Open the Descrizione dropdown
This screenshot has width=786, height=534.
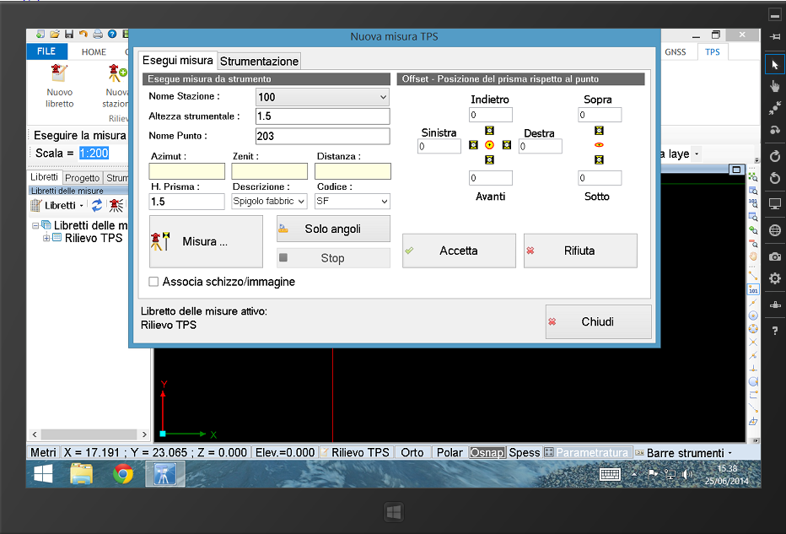point(301,201)
